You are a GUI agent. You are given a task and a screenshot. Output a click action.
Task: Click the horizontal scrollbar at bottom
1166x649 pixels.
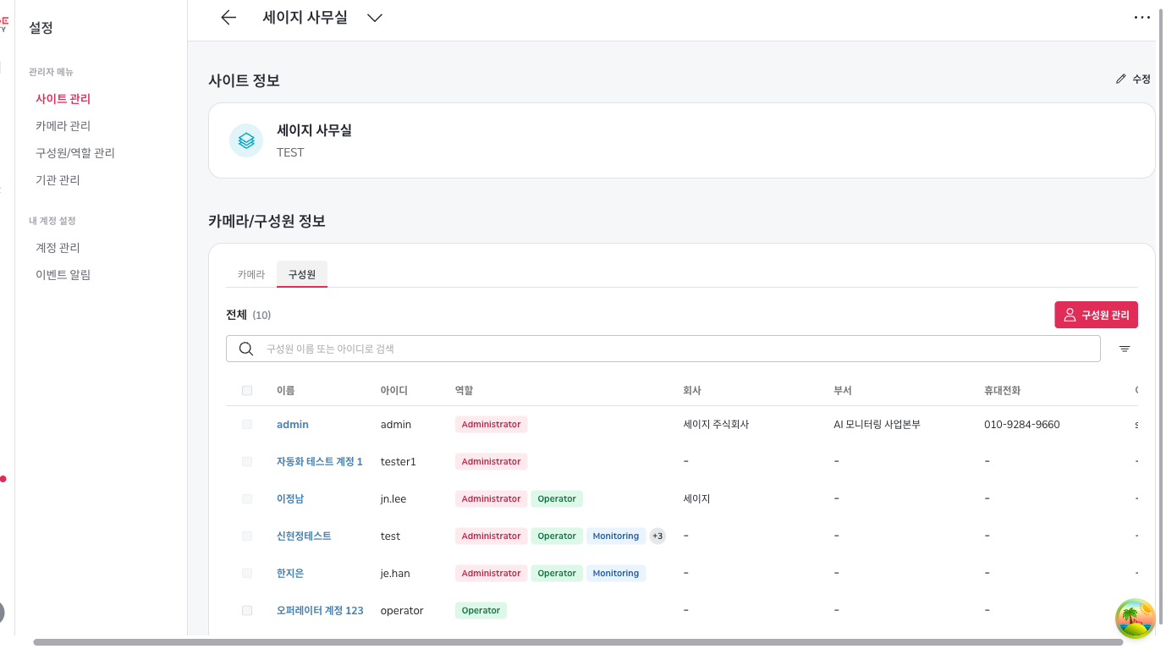578,642
